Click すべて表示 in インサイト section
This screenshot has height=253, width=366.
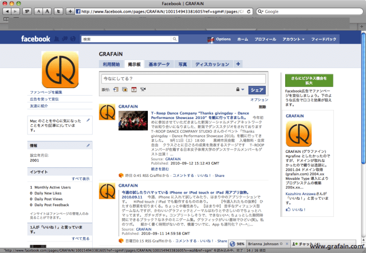[x=81, y=179]
